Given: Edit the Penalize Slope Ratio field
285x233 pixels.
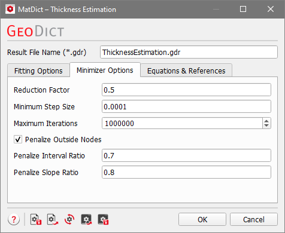Looking at the screenshot, I should pos(186,172).
